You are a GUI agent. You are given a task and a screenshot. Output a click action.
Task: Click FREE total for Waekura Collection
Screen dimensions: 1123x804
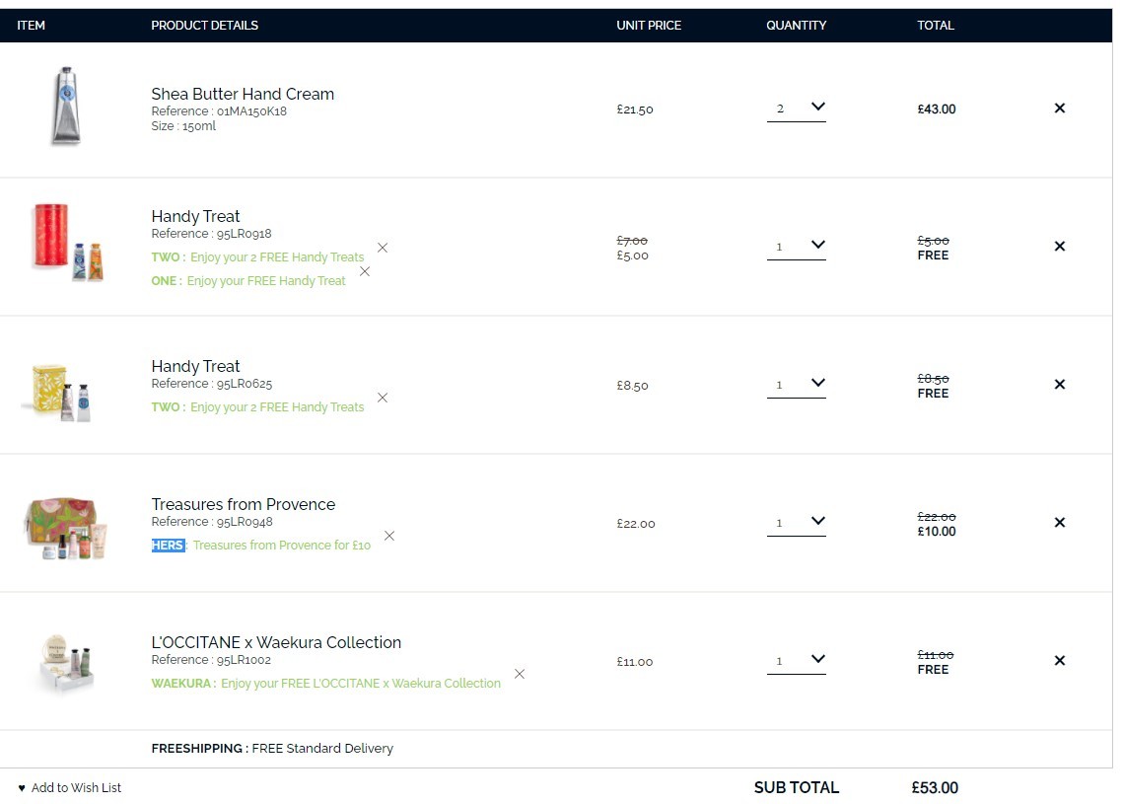click(x=933, y=669)
